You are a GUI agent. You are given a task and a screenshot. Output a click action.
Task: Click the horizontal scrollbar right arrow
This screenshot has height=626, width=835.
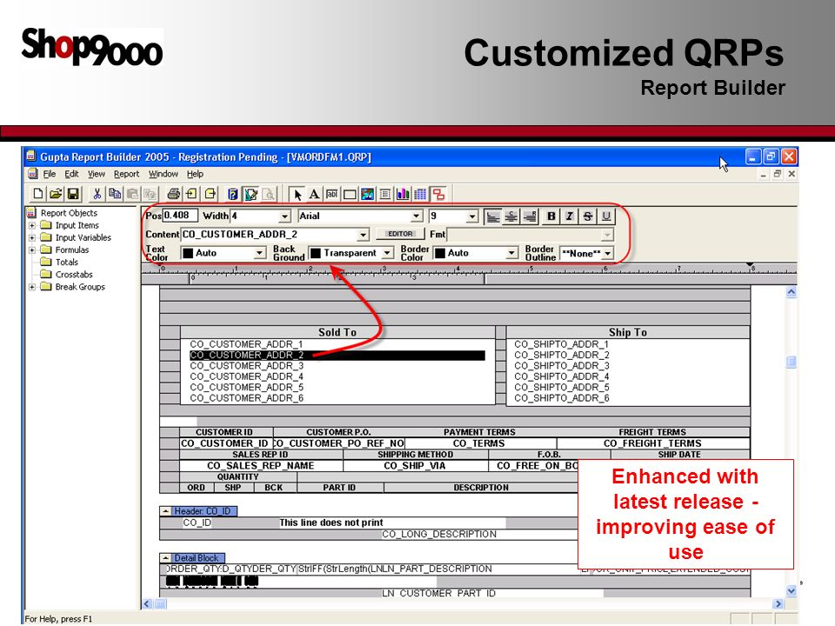click(778, 604)
